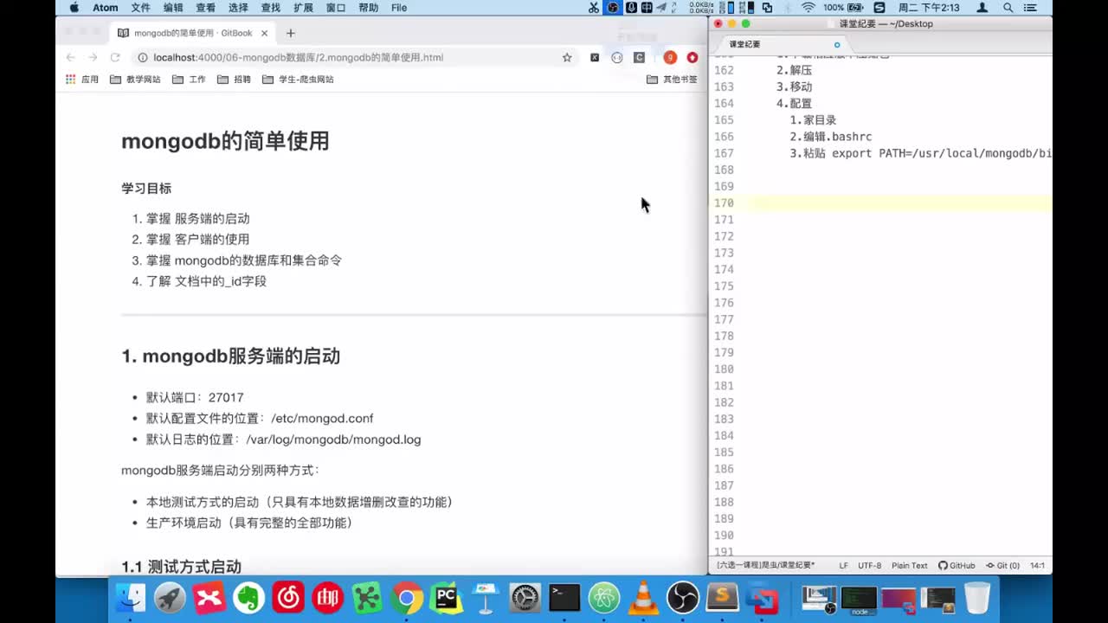This screenshot has width=1108, height=623.
Task: Close the mongodb GitBook Chrome tab
Action: pos(265,33)
